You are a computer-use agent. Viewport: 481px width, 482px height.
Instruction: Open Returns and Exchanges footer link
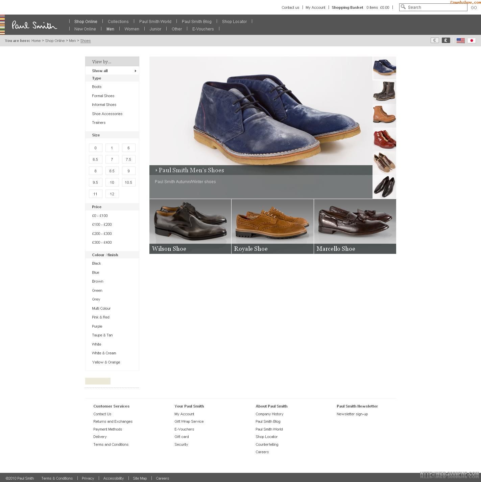coord(113,421)
